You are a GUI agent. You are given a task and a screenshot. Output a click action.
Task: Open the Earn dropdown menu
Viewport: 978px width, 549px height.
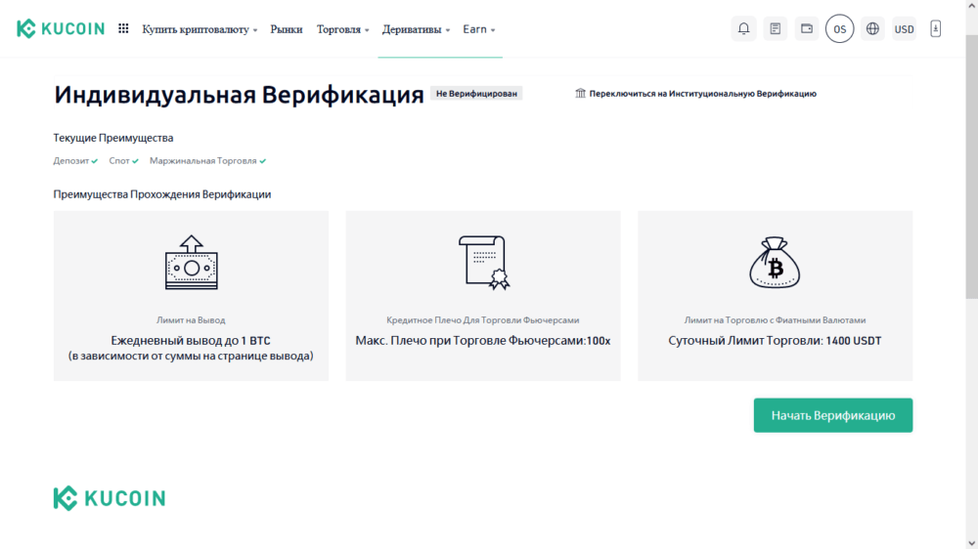coord(478,29)
